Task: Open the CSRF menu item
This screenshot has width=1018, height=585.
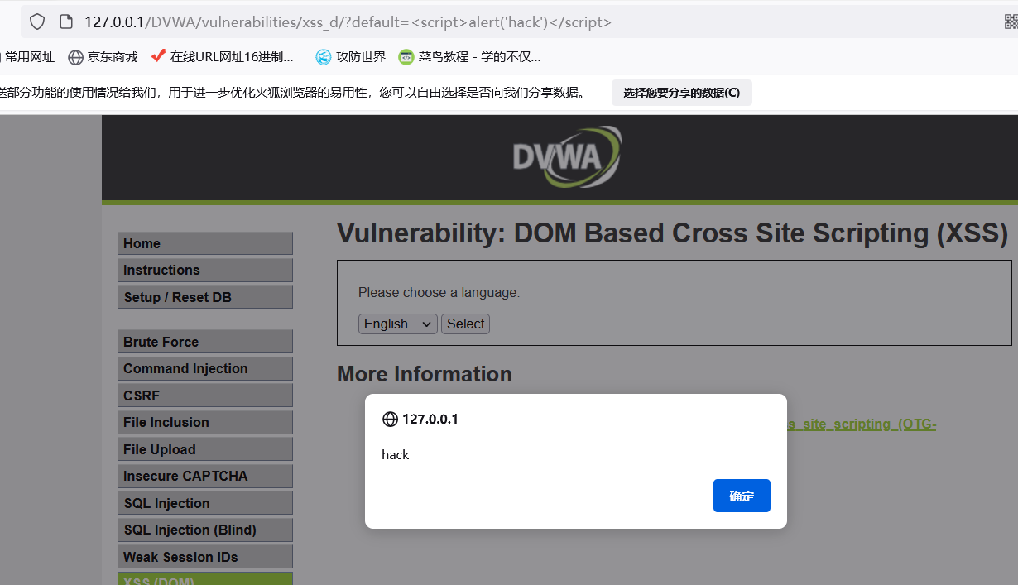Action: 205,396
